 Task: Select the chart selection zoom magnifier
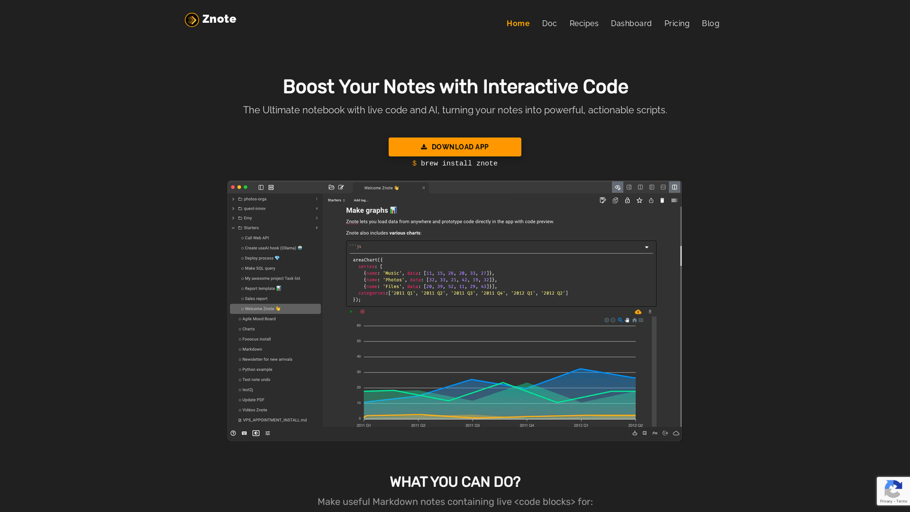pos(620,320)
